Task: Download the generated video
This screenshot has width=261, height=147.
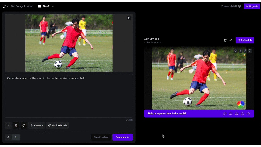Action: click(x=240, y=50)
